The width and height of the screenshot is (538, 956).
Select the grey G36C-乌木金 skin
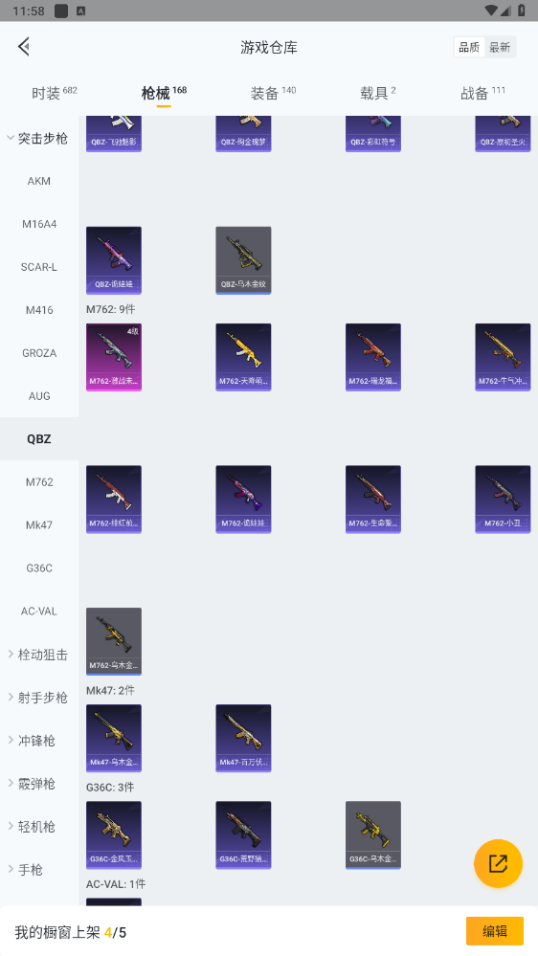click(373, 835)
